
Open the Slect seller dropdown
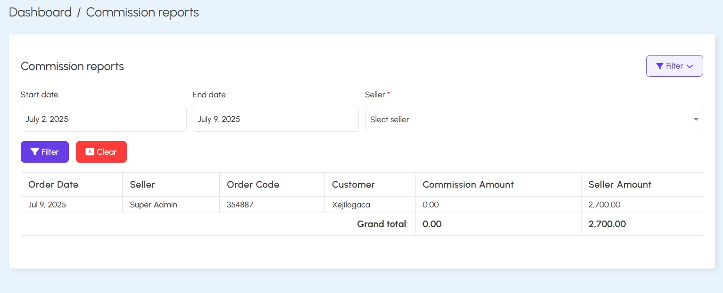click(534, 119)
